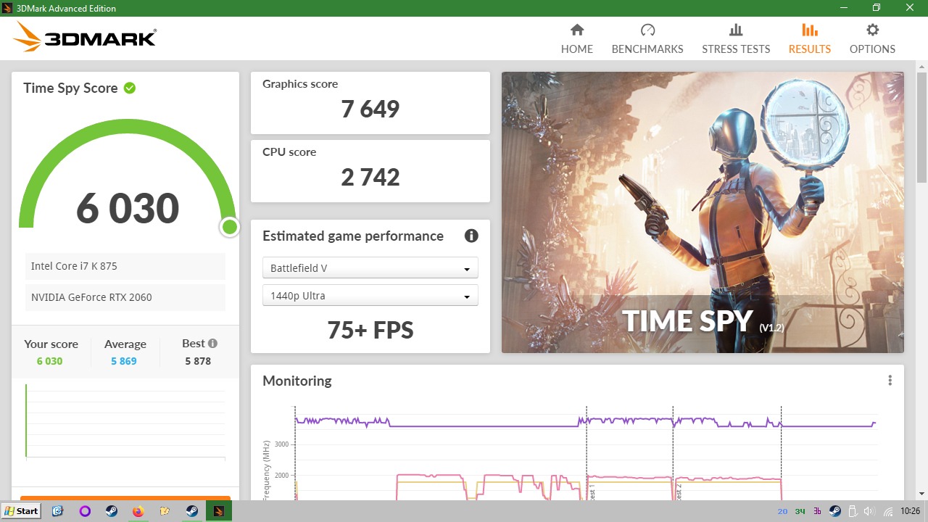Open the first Steam taskbar icon
The width and height of the screenshot is (928, 522).
(x=112, y=511)
